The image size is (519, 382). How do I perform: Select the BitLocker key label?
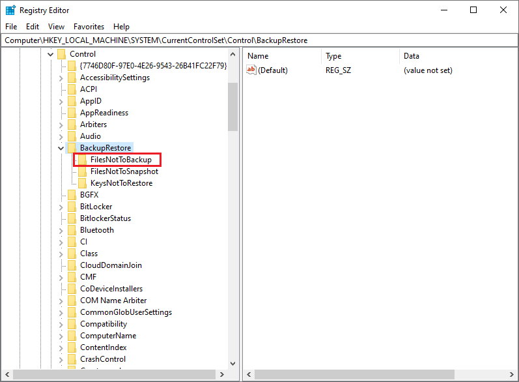click(x=96, y=207)
